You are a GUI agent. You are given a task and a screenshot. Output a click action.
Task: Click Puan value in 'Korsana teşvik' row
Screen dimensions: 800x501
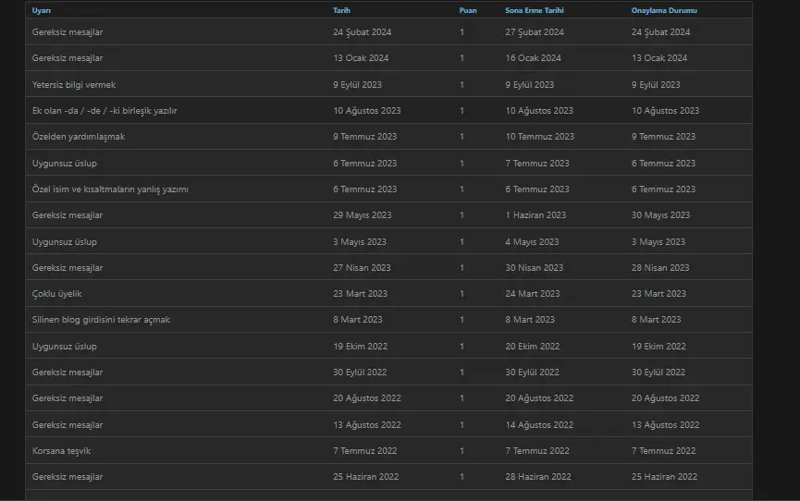click(462, 451)
